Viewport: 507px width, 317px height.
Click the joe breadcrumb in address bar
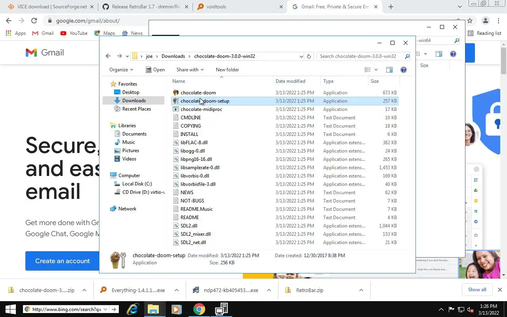pyautogui.click(x=149, y=56)
